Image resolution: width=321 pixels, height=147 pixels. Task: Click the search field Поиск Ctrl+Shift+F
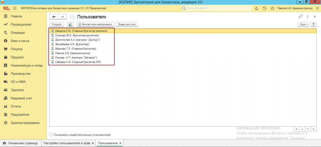[x=217, y=8]
